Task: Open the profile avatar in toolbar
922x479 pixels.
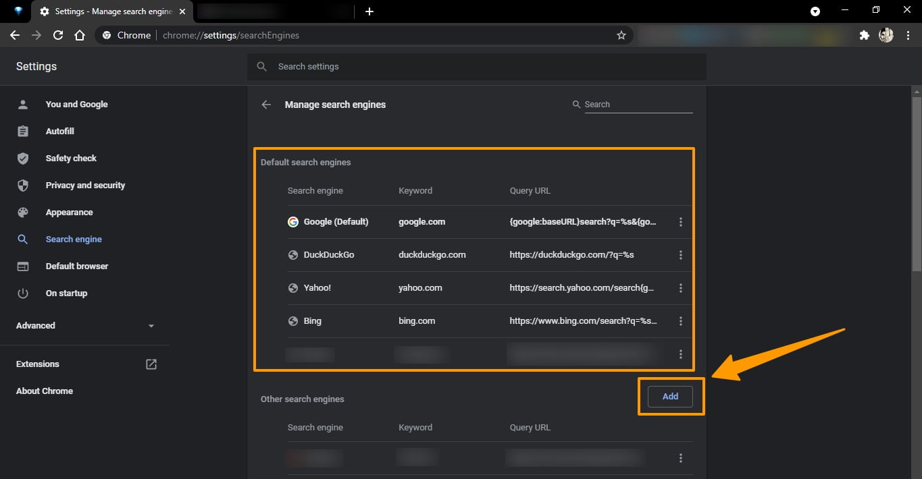Action: pos(886,35)
